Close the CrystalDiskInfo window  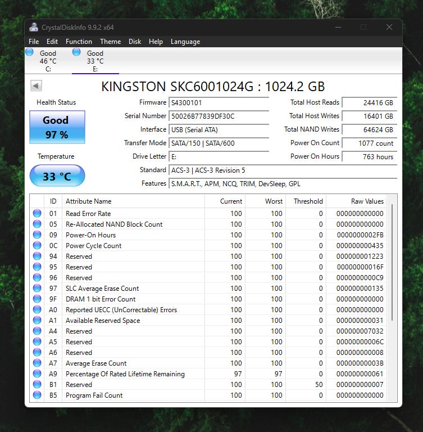tap(389, 27)
